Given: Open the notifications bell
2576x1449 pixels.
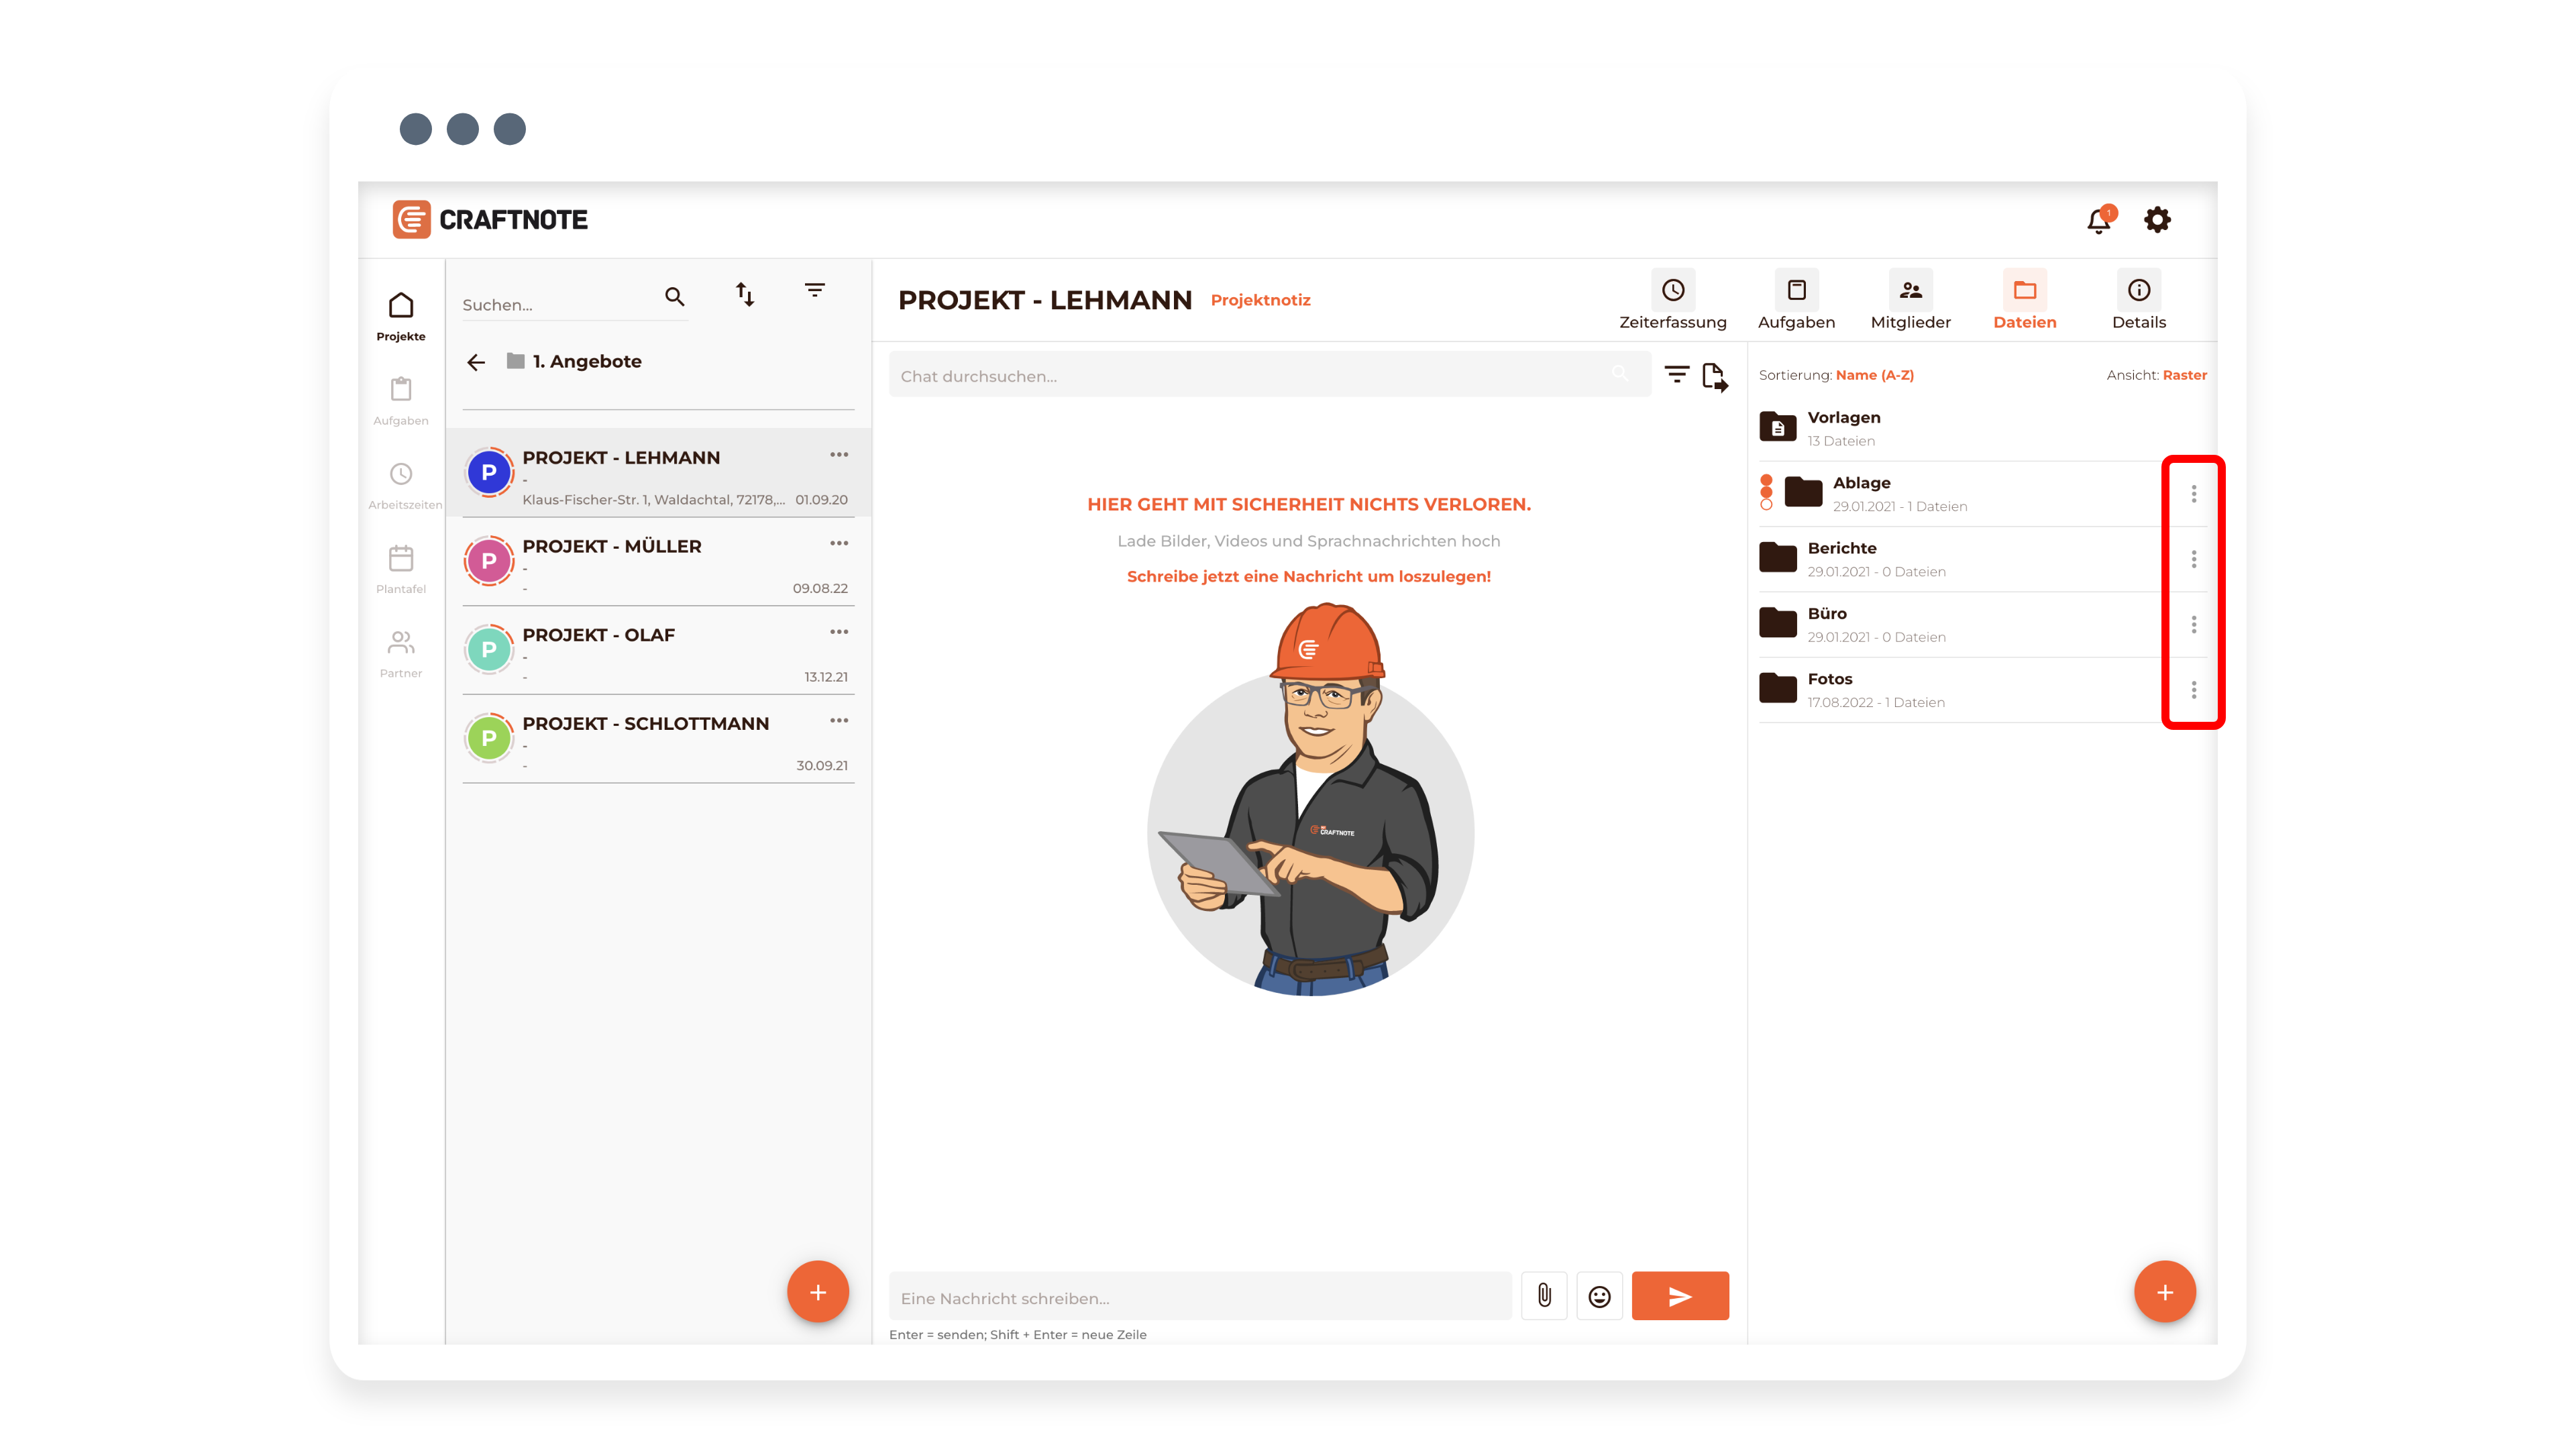Looking at the screenshot, I should (x=2098, y=221).
